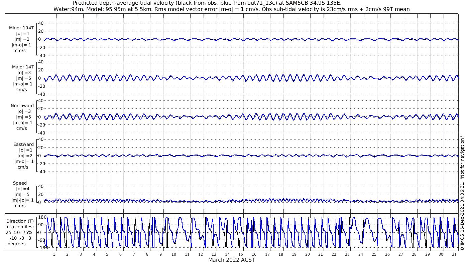468x267 pixels.
Task: Select '|m-o|= 1' under Major 14T
Action: (x=23, y=84)
